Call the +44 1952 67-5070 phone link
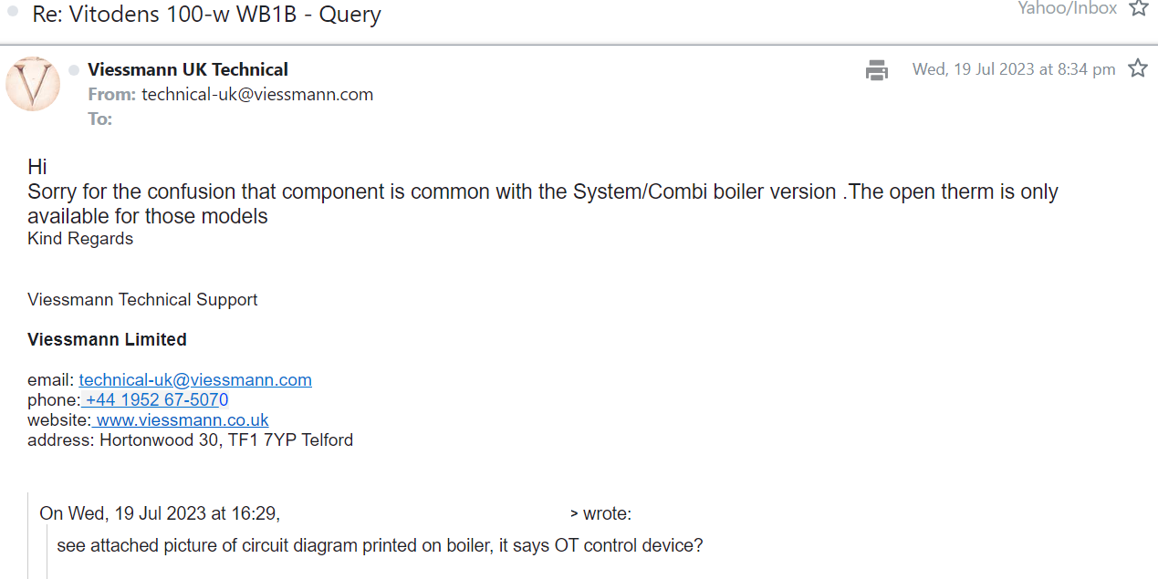This screenshot has height=579, width=1158. 156,400
